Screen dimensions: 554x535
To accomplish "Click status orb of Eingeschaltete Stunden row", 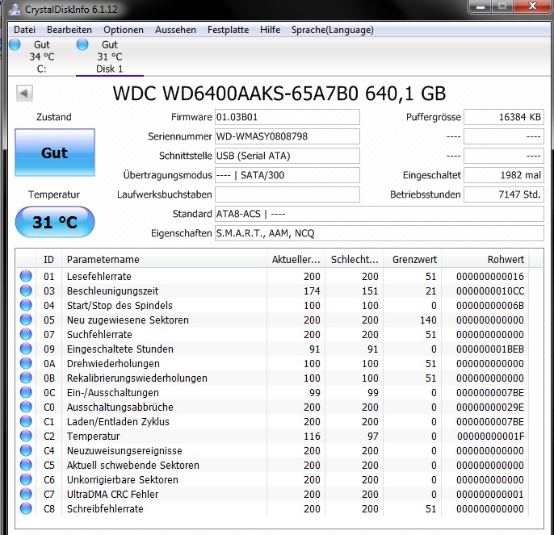I will tap(26, 349).
